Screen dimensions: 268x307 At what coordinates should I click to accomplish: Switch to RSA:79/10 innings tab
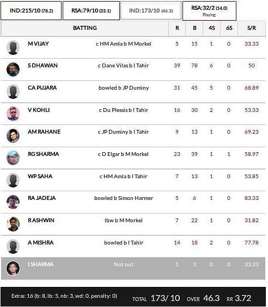click(91, 10)
